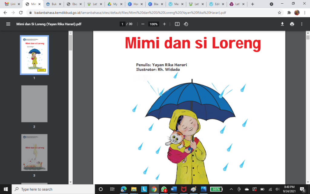Image resolution: width=310 pixels, height=194 pixels.
Task: Download the PDF file
Action: pos(282,24)
